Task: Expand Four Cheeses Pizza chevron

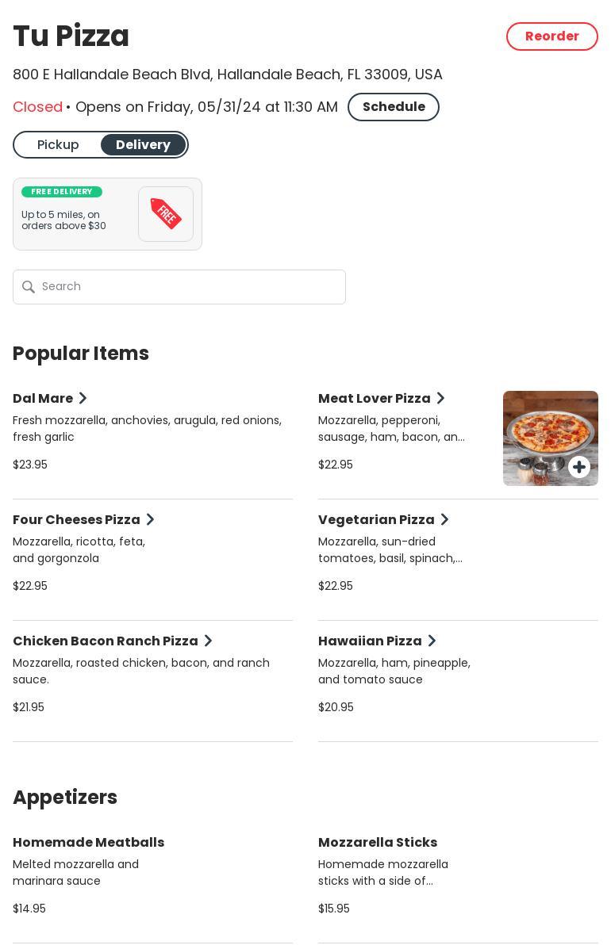Action: (x=150, y=519)
